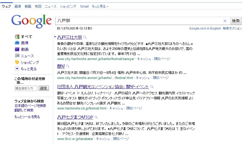Screen dimensions: 249x146
Task: Open キャッシュ link for hachinohe-cb.jp result
Action: point(116,108)
